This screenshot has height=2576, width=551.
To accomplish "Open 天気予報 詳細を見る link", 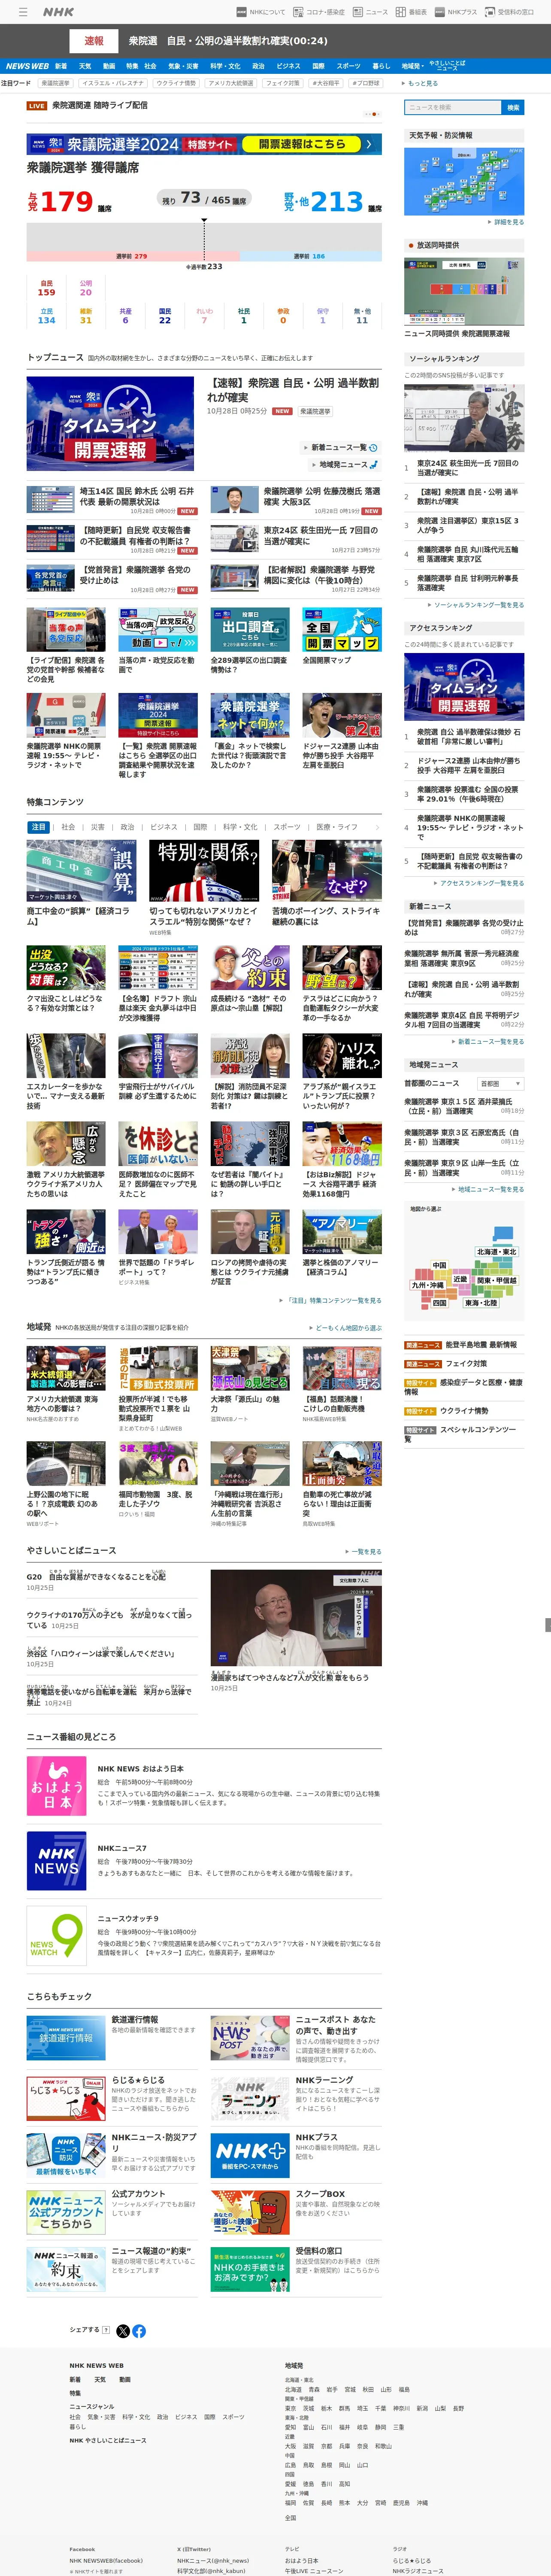I will tap(506, 222).
